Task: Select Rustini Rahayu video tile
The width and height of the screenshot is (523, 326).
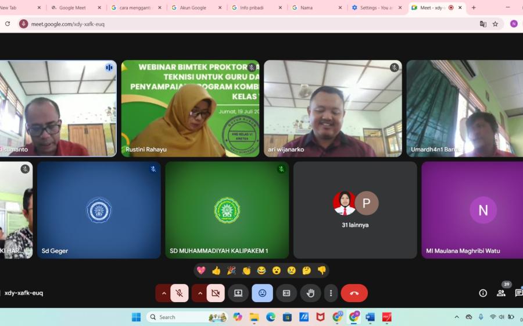Action: point(190,108)
